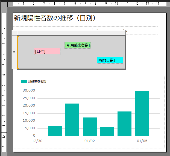Click the 01/05 date axis label
170x156 pixels.
[142, 141]
